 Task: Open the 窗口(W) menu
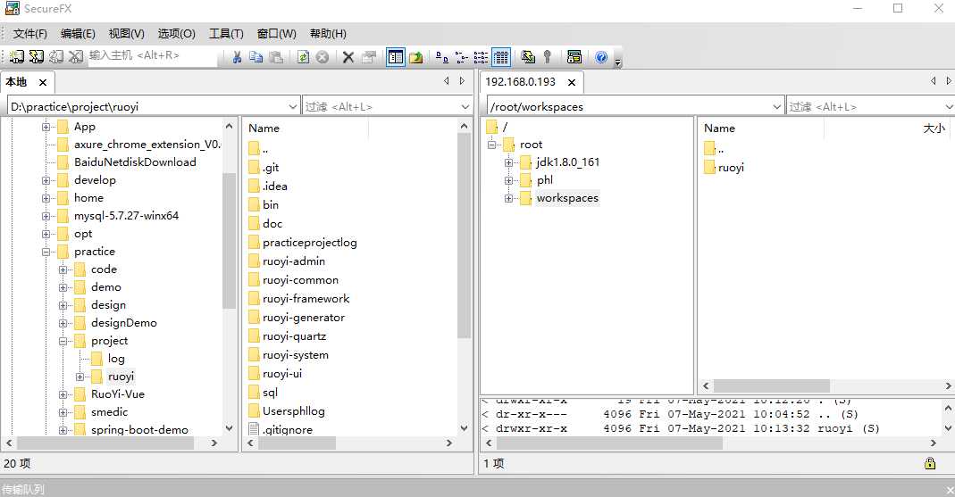[x=277, y=33]
